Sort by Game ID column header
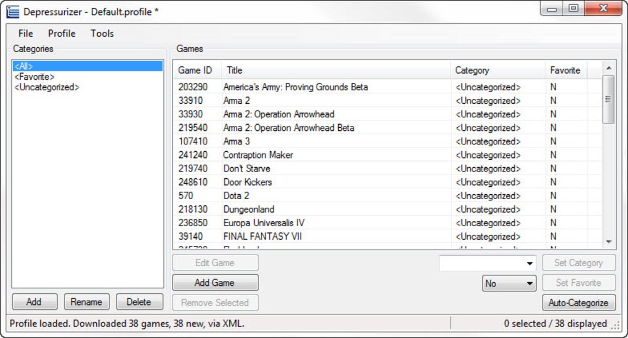 click(x=195, y=70)
